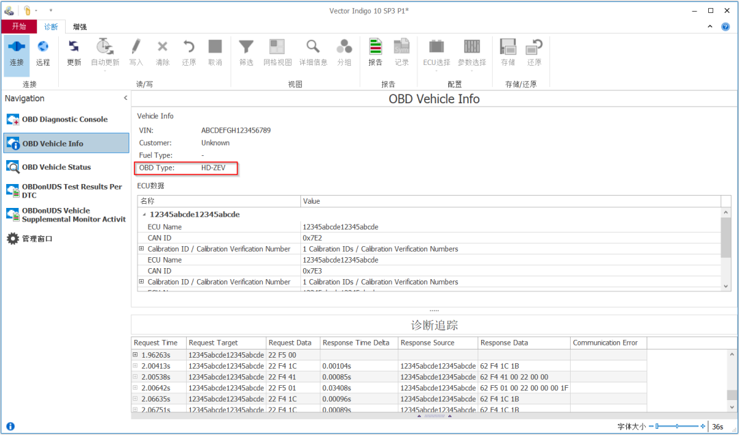Collapse the Navigation panel chevron
The image size is (739, 435).
[125, 98]
